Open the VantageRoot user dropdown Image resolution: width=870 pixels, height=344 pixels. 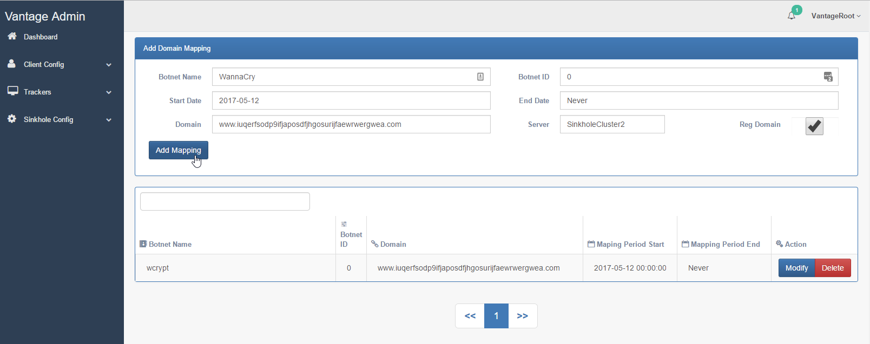835,16
